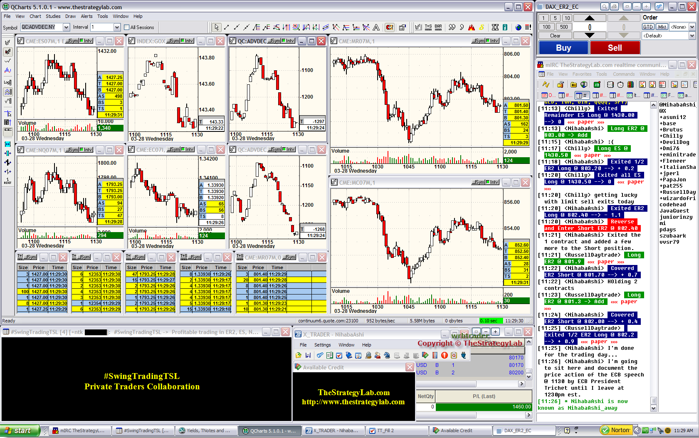This screenshot has height=438, width=699.
Task: Expand the Interval dropdown
Action: click(x=117, y=27)
